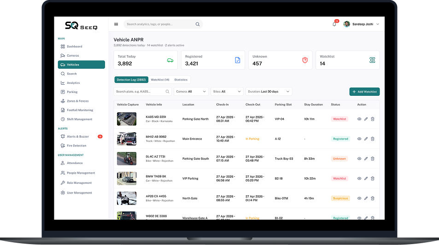The width and height of the screenshot is (439, 245).
Task: Click Sandeep Joshi's avatar picture
Action: [346, 24]
